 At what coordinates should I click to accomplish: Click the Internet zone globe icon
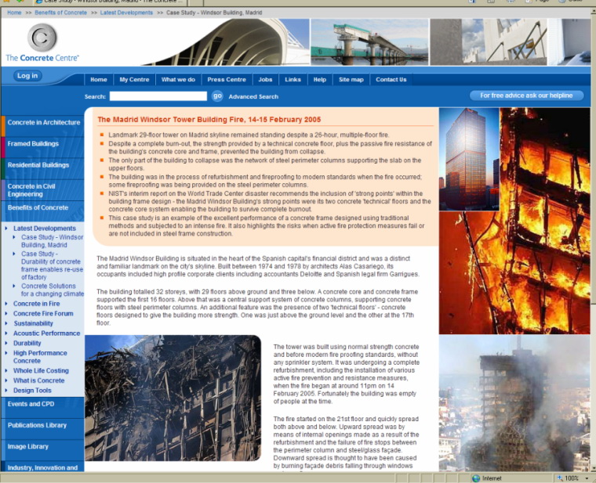point(476,478)
